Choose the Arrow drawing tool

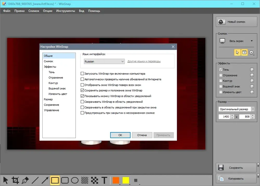pos(45,180)
